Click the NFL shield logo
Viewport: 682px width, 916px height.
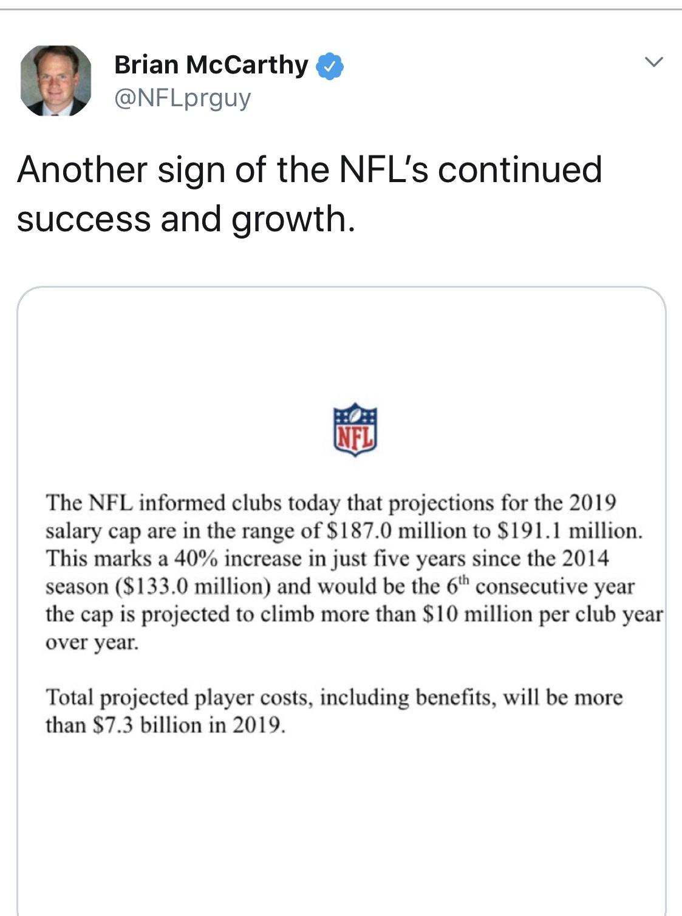pos(355,430)
